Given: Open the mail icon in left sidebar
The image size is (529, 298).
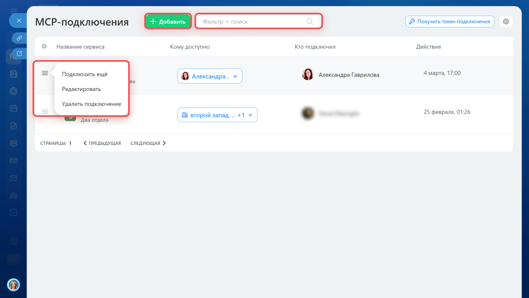Looking at the screenshot, I should click(14, 178).
